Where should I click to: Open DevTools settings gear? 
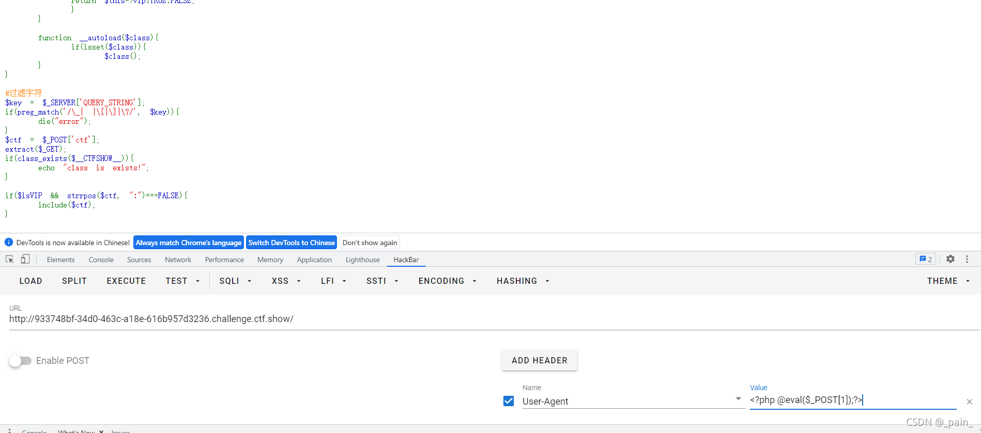point(950,259)
